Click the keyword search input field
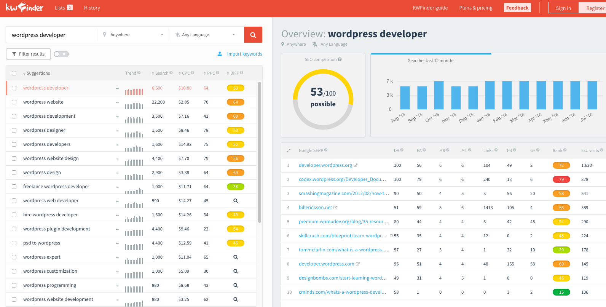Viewport: 606px width, 307px height. 52,35
